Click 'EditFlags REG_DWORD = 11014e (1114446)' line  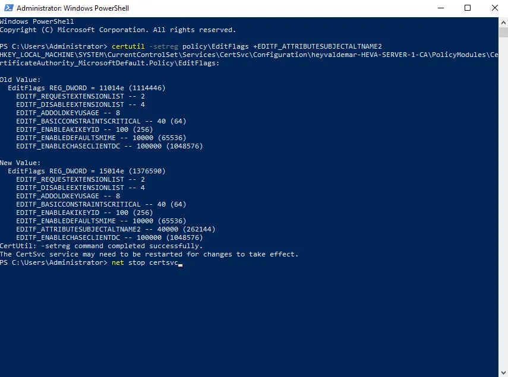(87, 88)
